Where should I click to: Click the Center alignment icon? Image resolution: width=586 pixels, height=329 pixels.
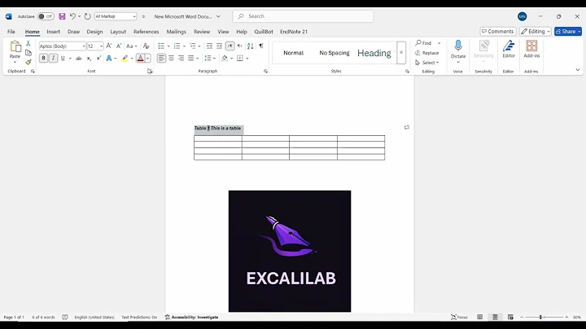click(171, 59)
